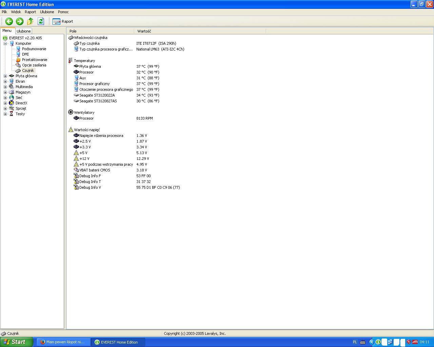Image resolution: width=434 pixels, height=347 pixels.
Task: Click the PL language indicator
Action: point(355,342)
